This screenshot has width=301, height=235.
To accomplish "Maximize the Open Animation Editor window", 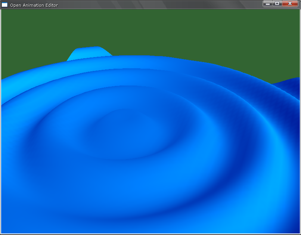I will pos(277,3).
